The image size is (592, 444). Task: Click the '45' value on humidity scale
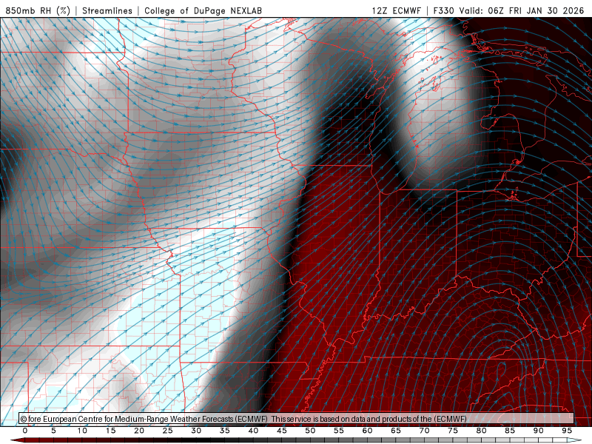(282, 431)
